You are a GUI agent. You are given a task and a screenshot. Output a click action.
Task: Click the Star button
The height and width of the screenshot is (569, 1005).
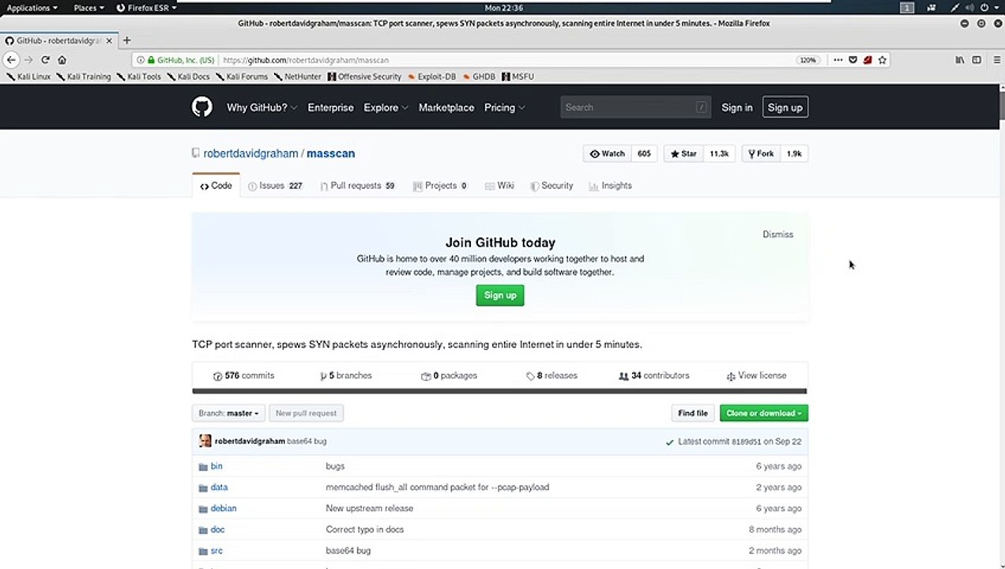[x=683, y=154]
